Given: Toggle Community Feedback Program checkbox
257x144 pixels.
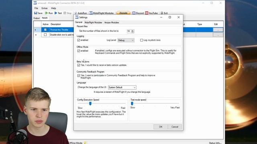Looking at the screenshot, I should click(79, 76).
